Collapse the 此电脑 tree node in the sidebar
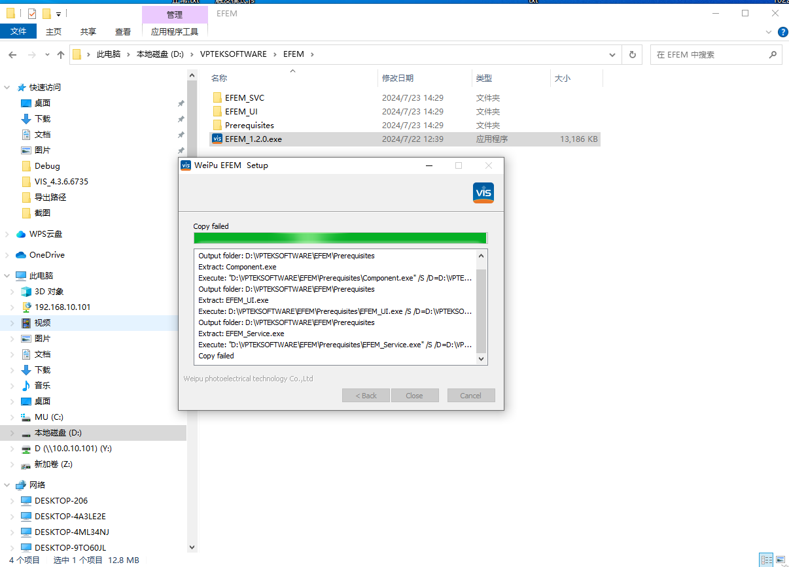789x567 pixels. point(7,276)
